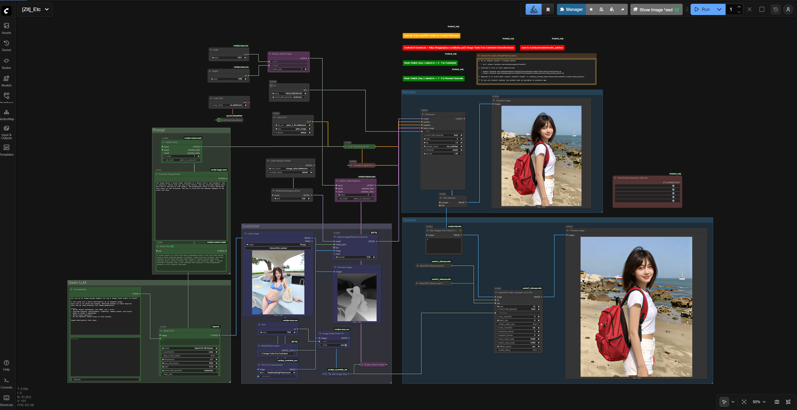Click the Run button
Screen dimensions: 797x410
[702, 9]
